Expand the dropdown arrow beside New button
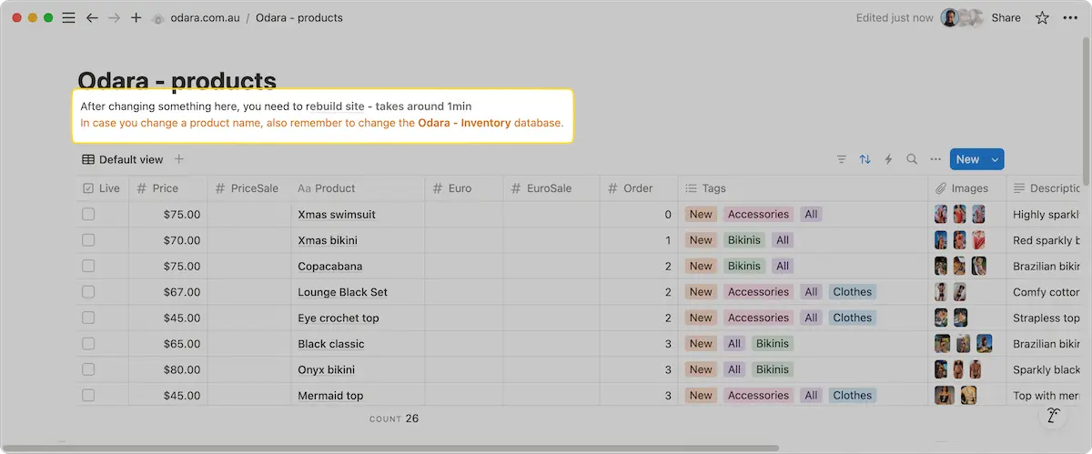Viewport: 1092px width, 454px height. 995,159
